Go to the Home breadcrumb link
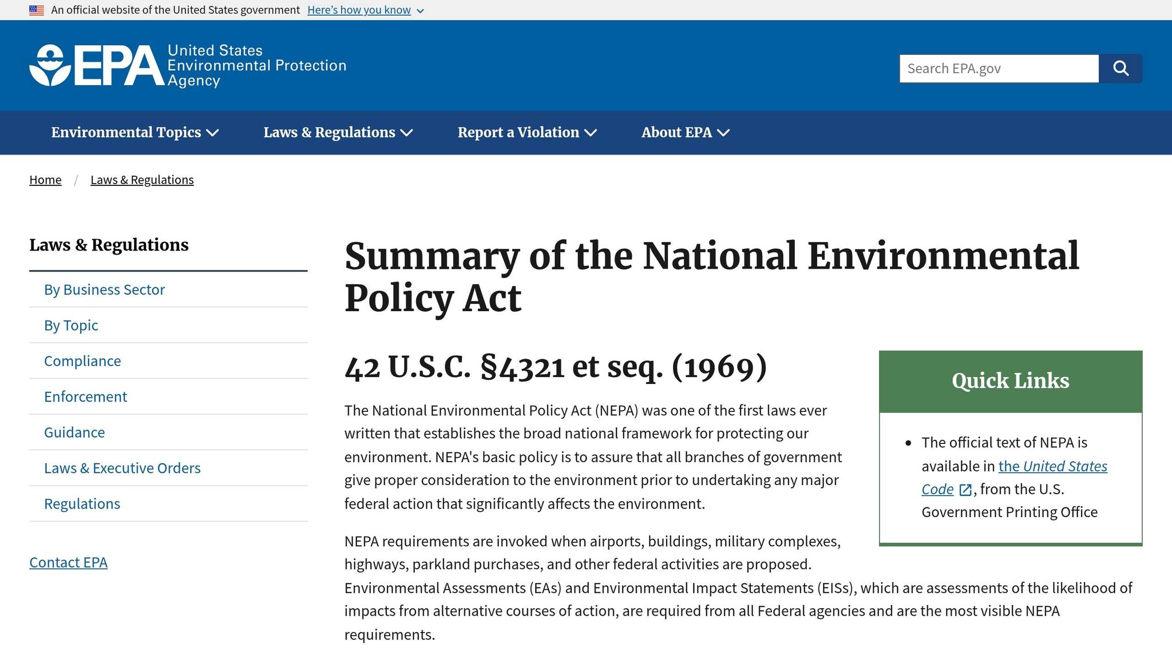This screenshot has width=1172, height=659. pyautogui.click(x=45, y=180)
